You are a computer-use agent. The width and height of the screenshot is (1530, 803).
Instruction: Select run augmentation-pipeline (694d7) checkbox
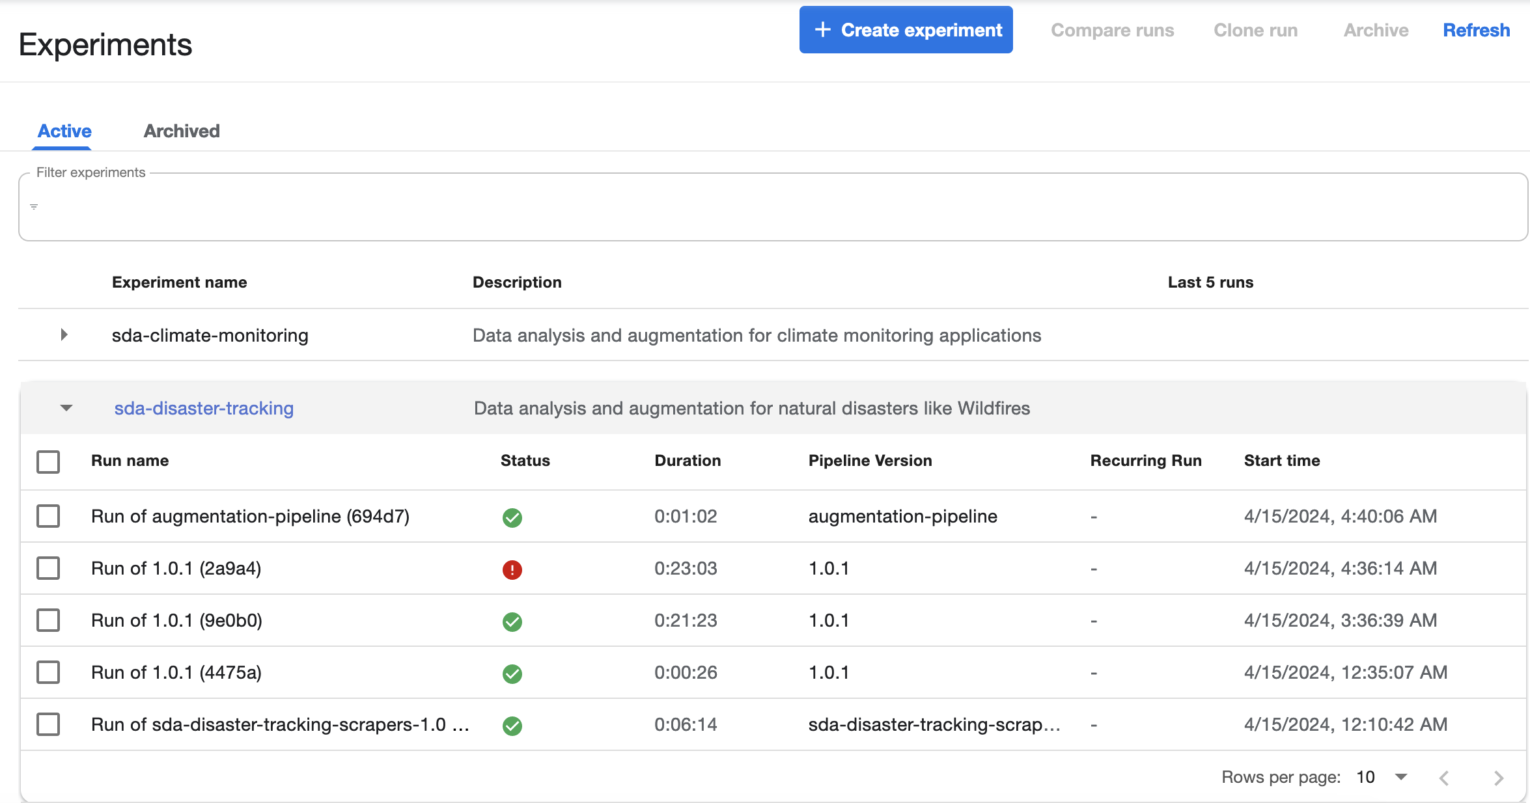point(48,516)
